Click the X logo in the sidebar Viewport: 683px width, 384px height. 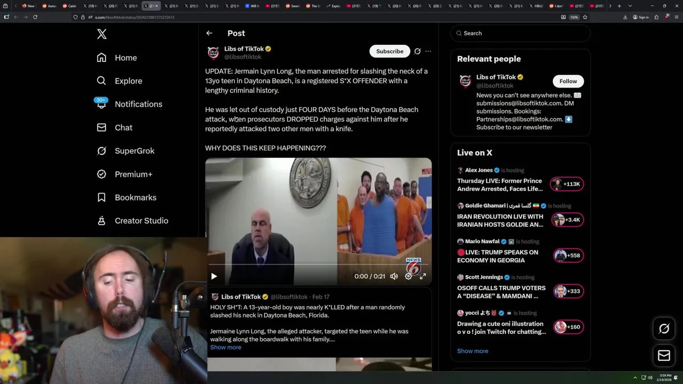coord(102,34)
